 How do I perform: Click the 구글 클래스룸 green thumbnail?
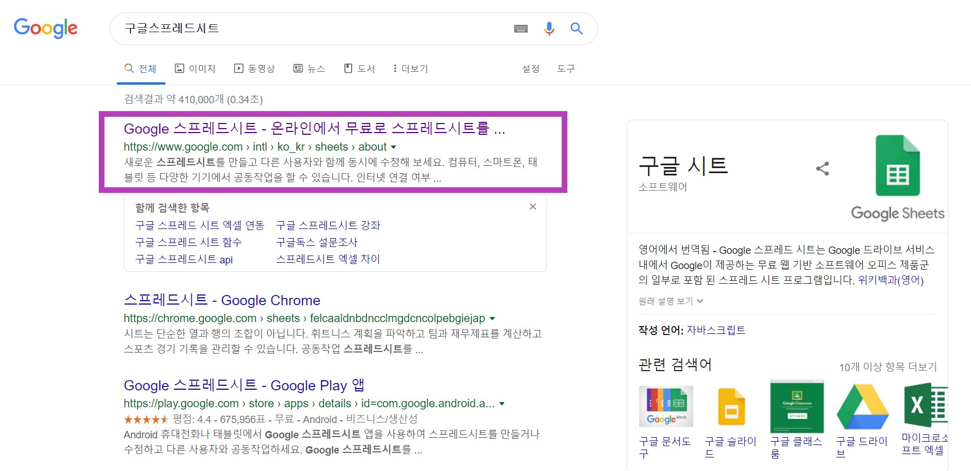point(797,406)
